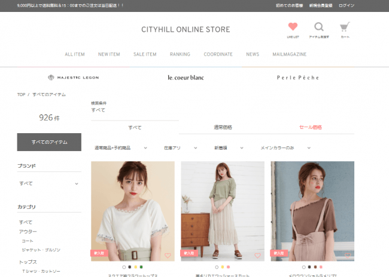The width and height of the screenshot is (389, 277).
Task: Like the third product via heart icon
Action: [347, 255]
